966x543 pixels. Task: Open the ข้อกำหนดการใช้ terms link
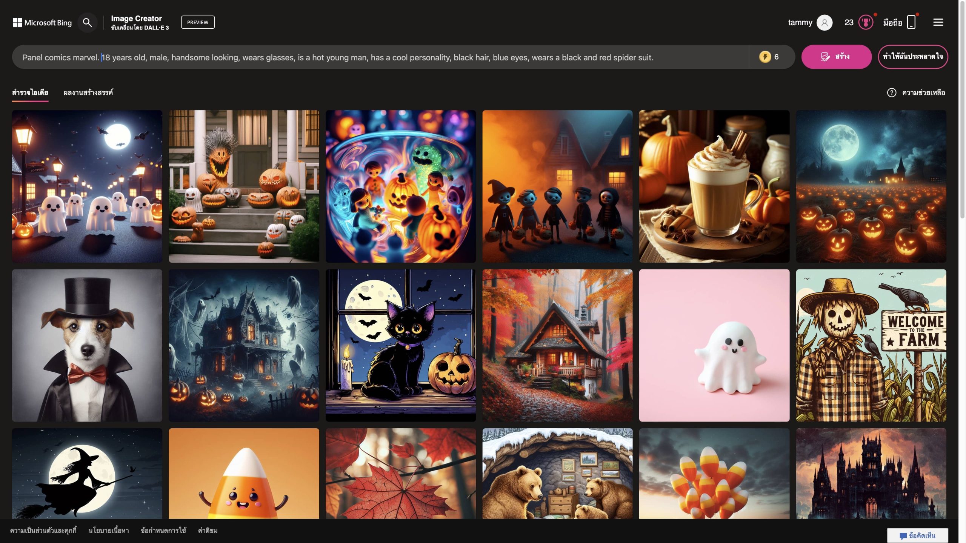[163, 531]
